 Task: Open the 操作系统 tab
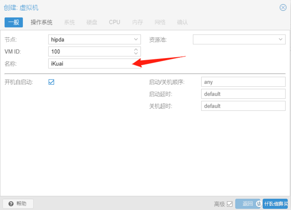[41, 23]
